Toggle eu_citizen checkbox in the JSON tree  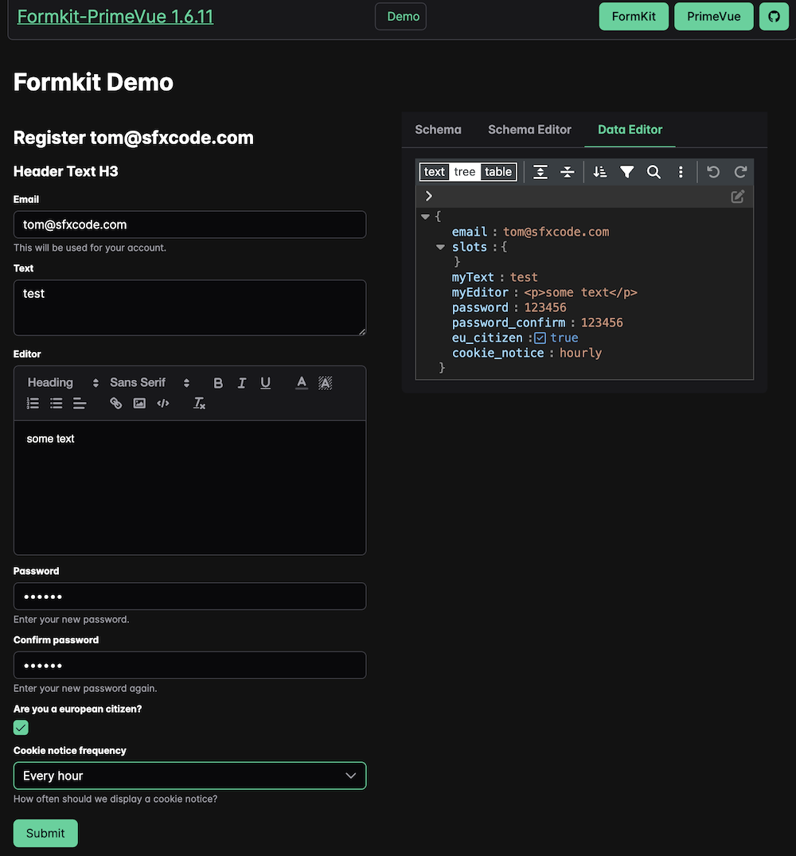point(540,338)
